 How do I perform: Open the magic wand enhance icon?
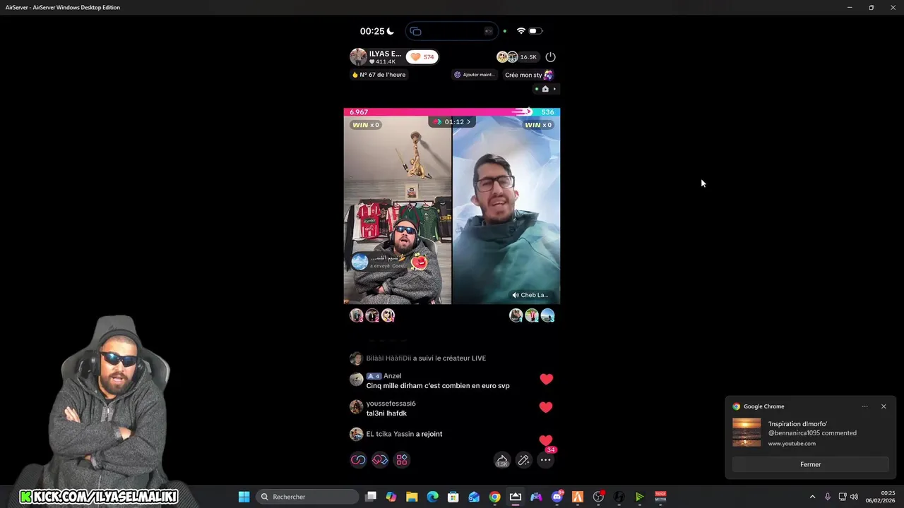coord(523,460)
